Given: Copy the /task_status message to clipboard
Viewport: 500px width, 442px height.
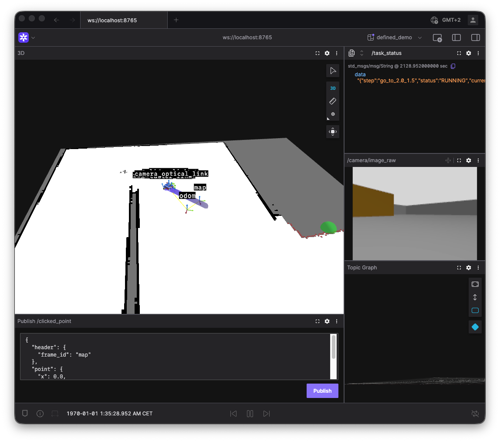Looking at the screenshot, I should 453,66.
